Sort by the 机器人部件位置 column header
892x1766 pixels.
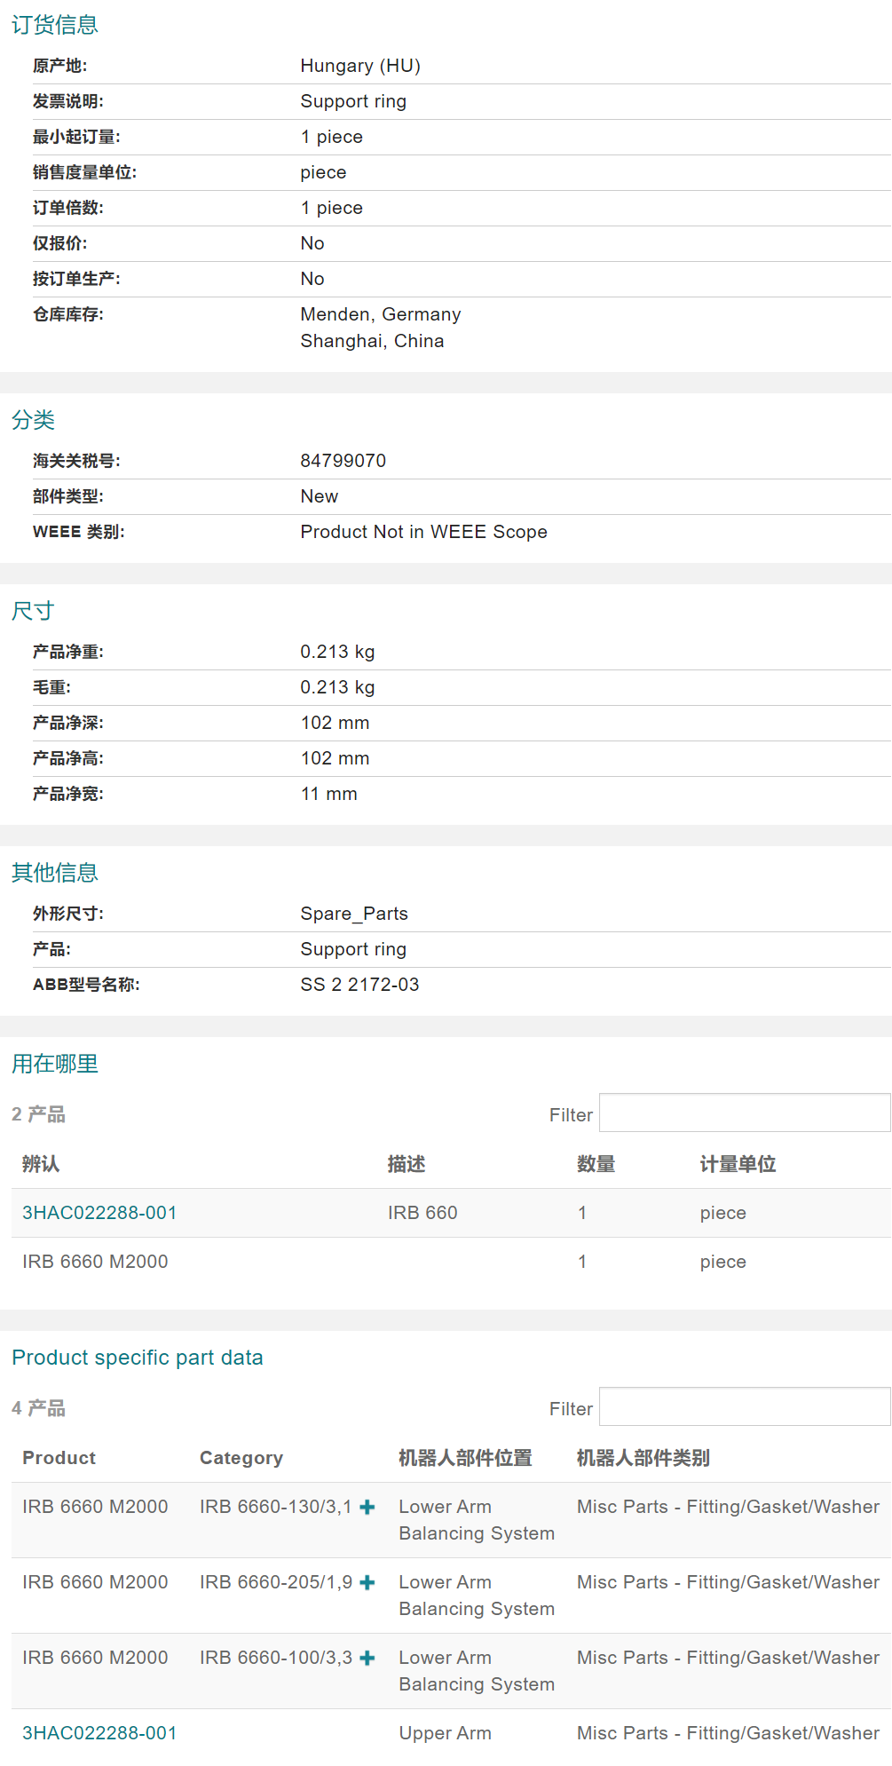coord(465,1458)
